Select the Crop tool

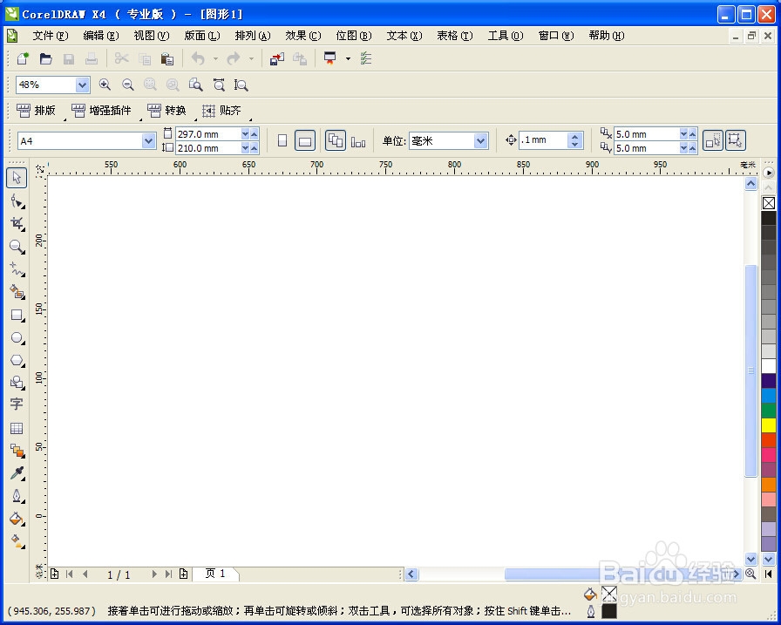coord(17,224)
